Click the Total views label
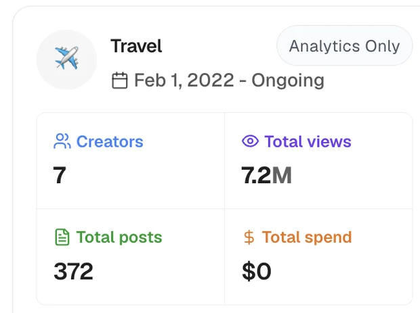This screenshot has height=313, width=420. [x=308, y=141]
